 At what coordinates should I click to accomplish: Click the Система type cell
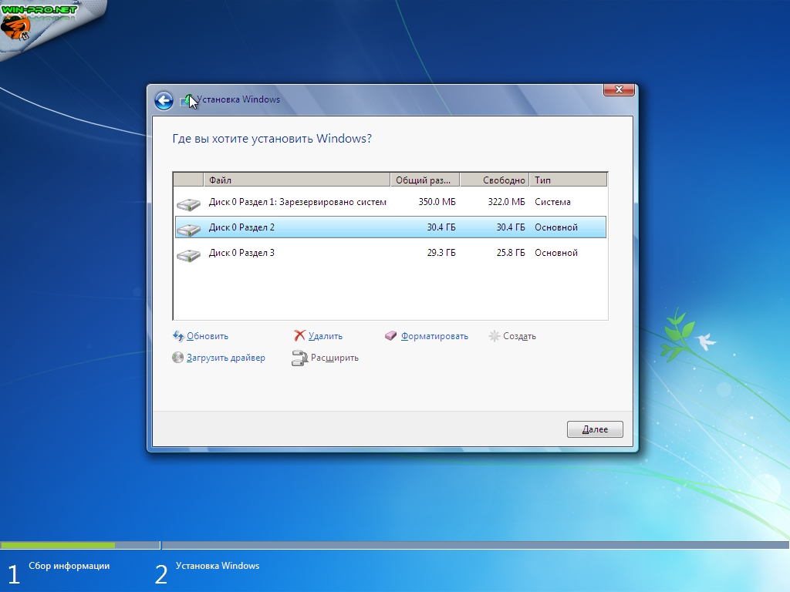(552, 202)
